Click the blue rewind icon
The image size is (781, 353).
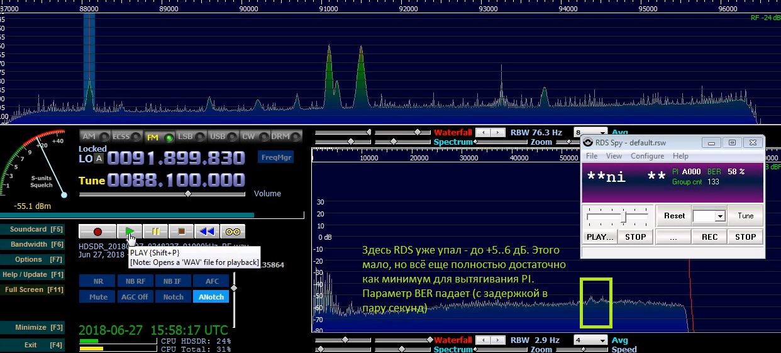tap(207, 232)
